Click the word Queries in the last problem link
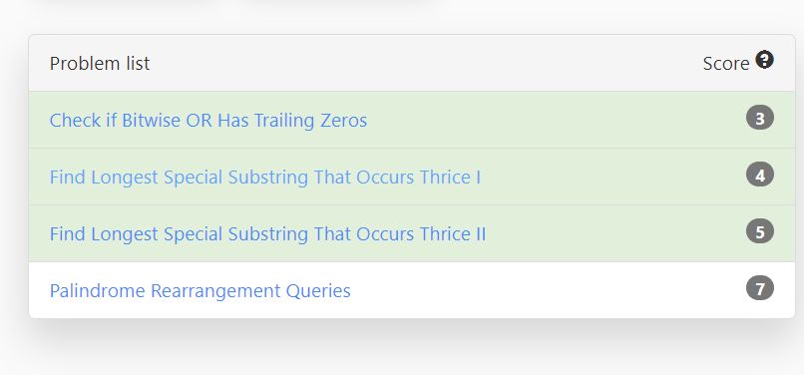The height and width of the screenshot is (375, 804). (x=318, y=291)
